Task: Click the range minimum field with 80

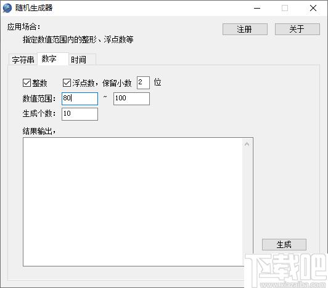Action: pyautogui.click(x=80, y=98)
